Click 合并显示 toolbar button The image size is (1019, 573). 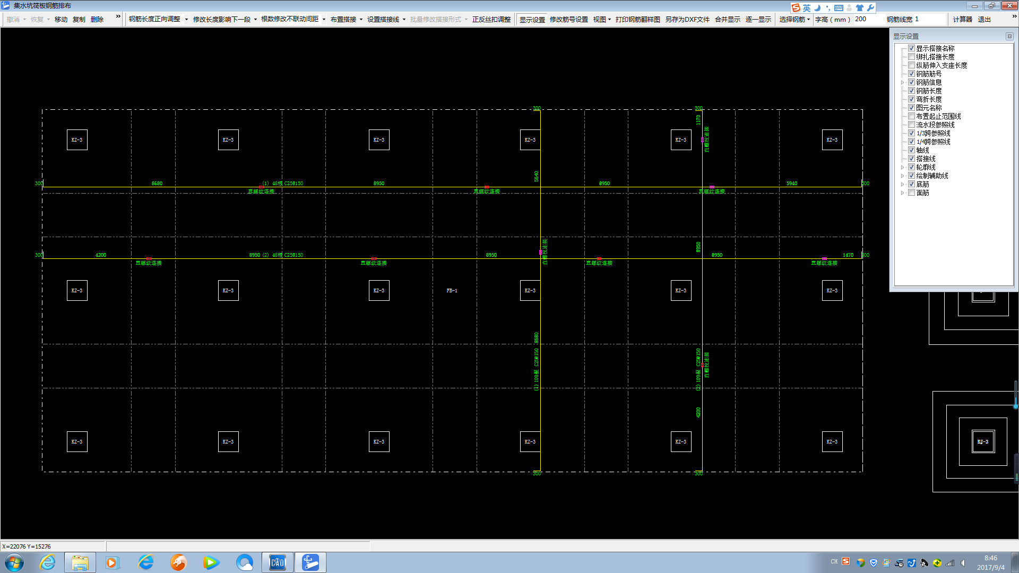(x=728, y=19)
